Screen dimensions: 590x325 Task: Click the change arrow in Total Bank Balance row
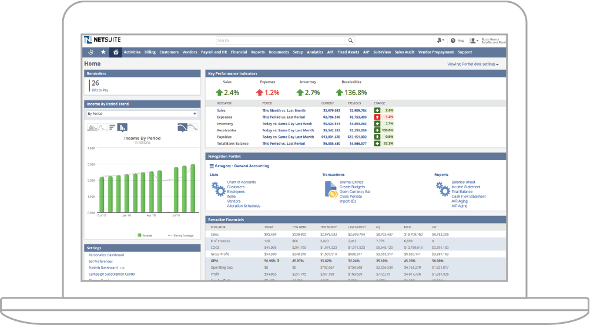pyautogui.click(x=377, y=144)
